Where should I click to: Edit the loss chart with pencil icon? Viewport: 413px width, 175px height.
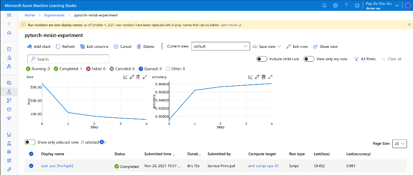tap(132, 77)
